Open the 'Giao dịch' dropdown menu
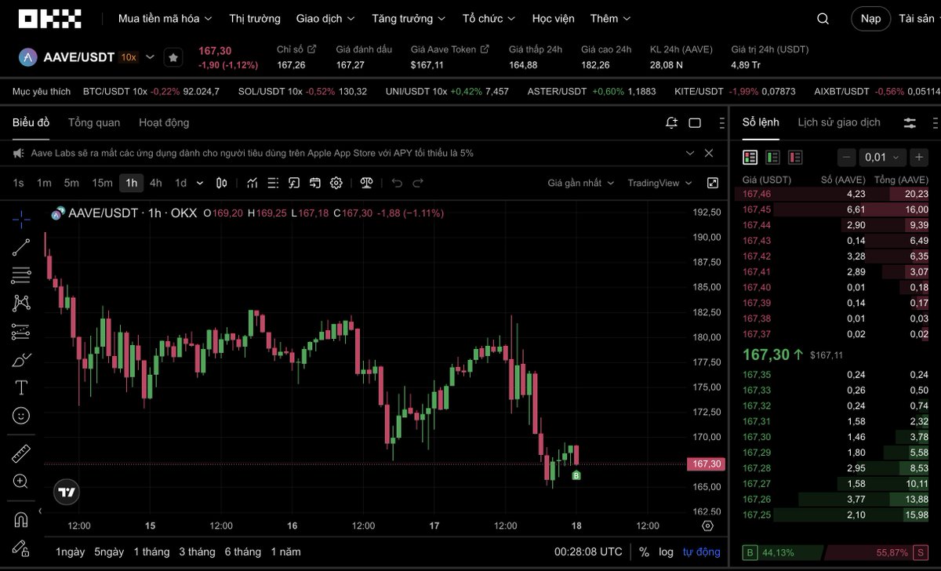This screenshot has height=571, width=941. tap(325, 18)
